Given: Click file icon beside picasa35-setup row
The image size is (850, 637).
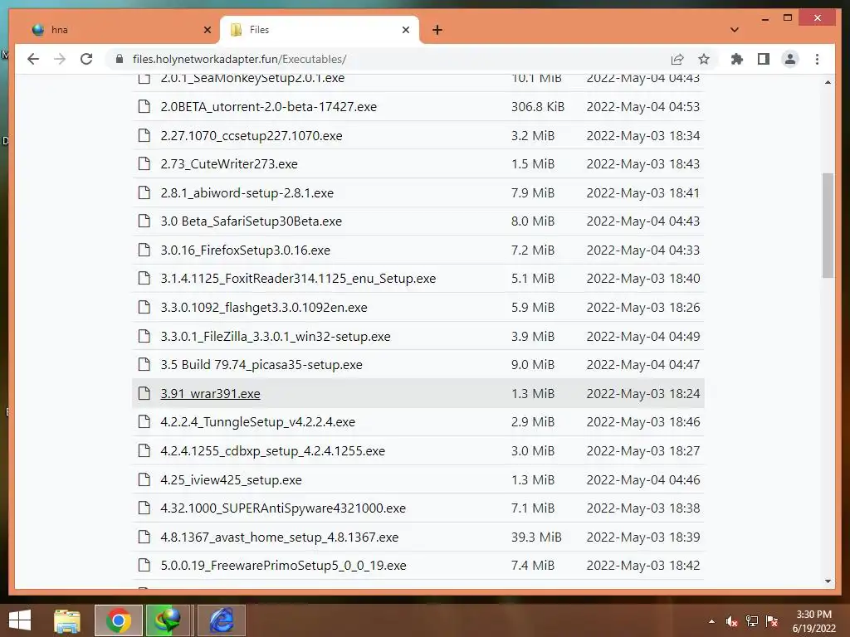Looking at the screenshot, I should pyautogui.click(x=144, y=365).
